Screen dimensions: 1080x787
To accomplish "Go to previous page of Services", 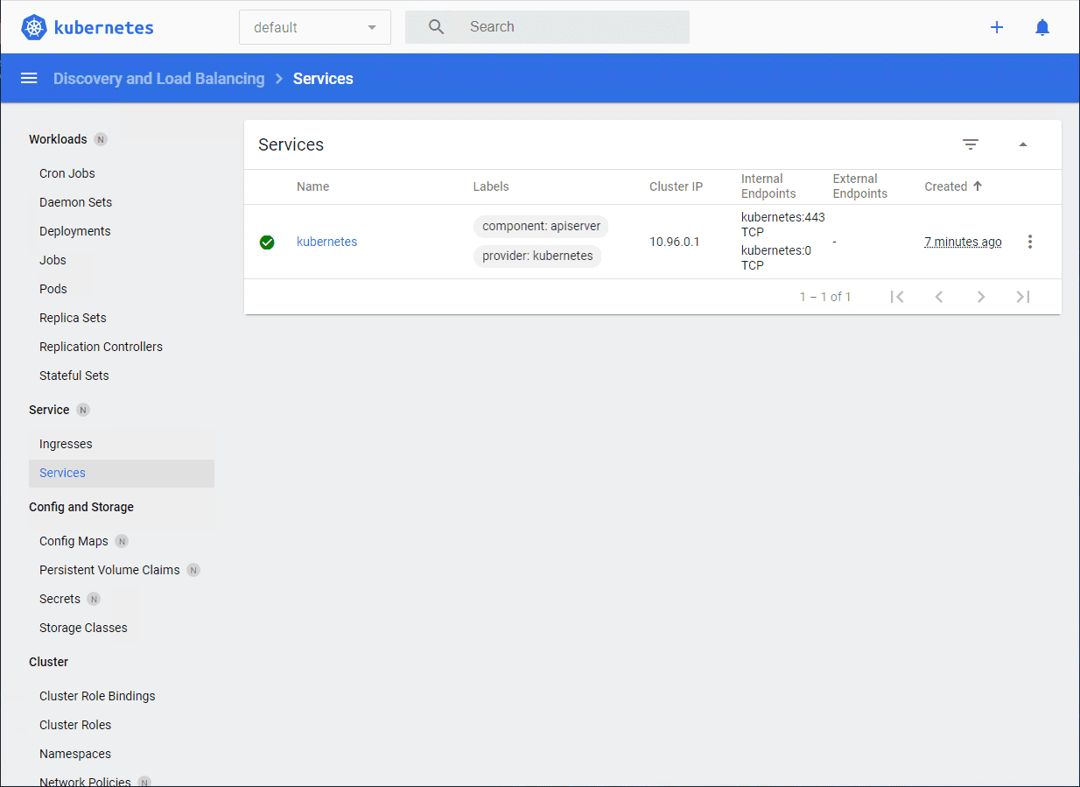I will coord(939,297).
